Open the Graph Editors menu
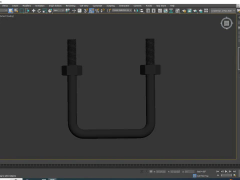Image resolution: width=240 pixels, height=180 pixels. pyautogui.click(x=55, y=5)
